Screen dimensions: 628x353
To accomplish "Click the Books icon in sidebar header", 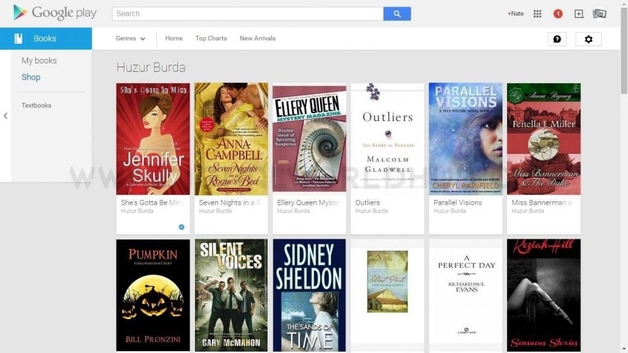I will (18, 39).
